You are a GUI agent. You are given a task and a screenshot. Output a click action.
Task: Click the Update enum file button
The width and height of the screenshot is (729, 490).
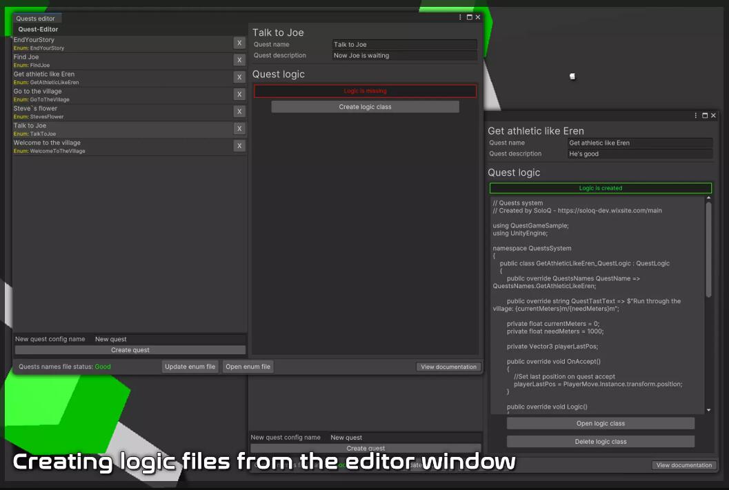coord(190,367)
